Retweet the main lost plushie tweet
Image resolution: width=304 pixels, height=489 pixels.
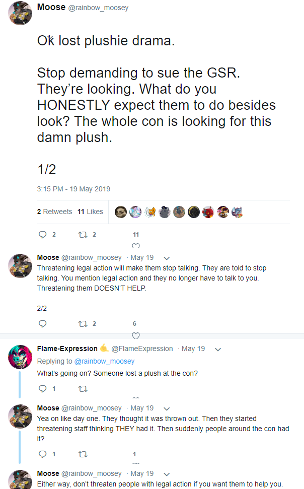click(83, 235)
